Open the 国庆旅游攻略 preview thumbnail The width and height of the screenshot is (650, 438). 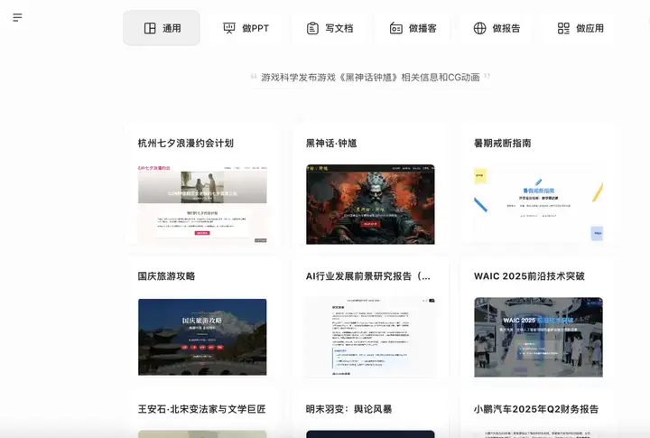pyautogui.click(x=202, y=337)
